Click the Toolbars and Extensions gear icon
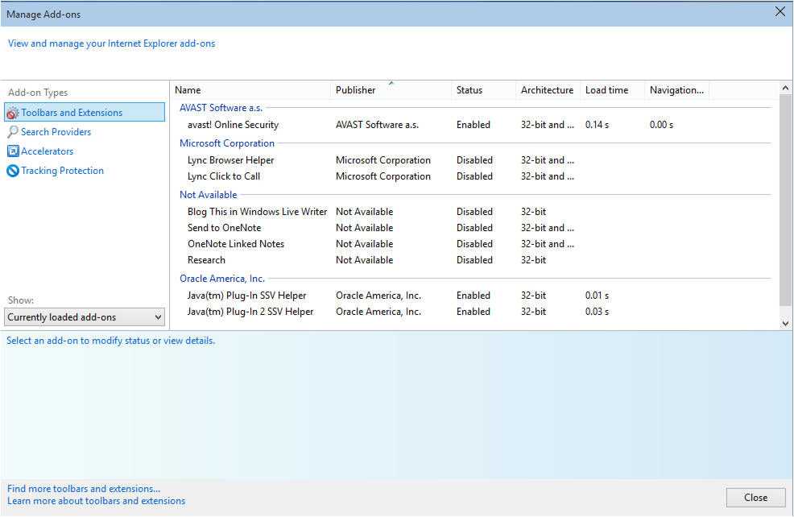Screen dimensions: 794x517 tap(13, 114)
